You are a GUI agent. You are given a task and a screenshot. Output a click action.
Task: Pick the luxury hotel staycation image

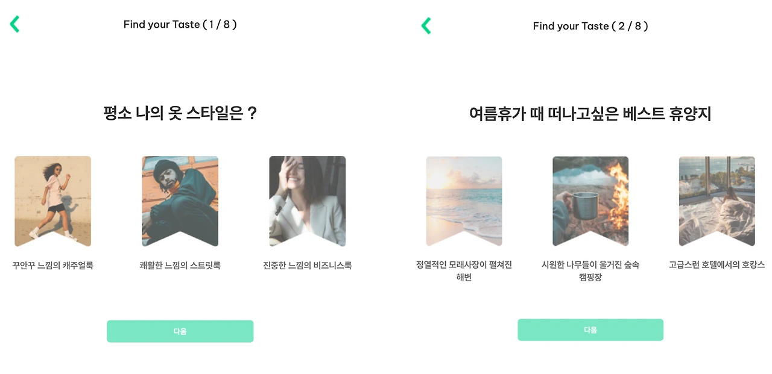(717, 201)
